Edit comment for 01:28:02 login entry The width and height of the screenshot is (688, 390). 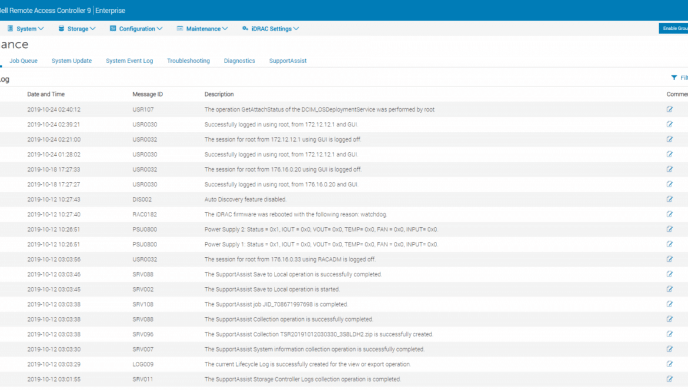pos(670,154)
